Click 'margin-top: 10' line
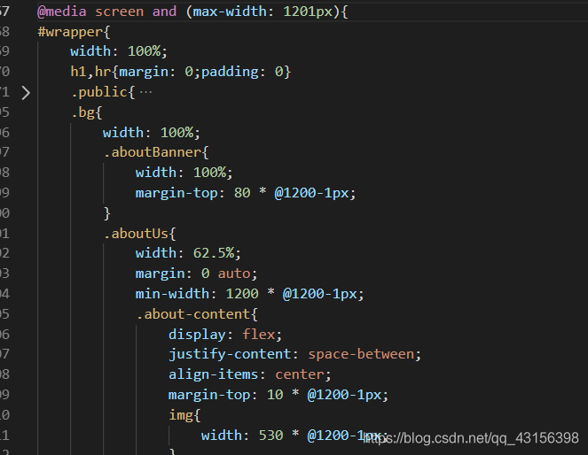This screenshot has width=588, height=455. click(278, 395)
